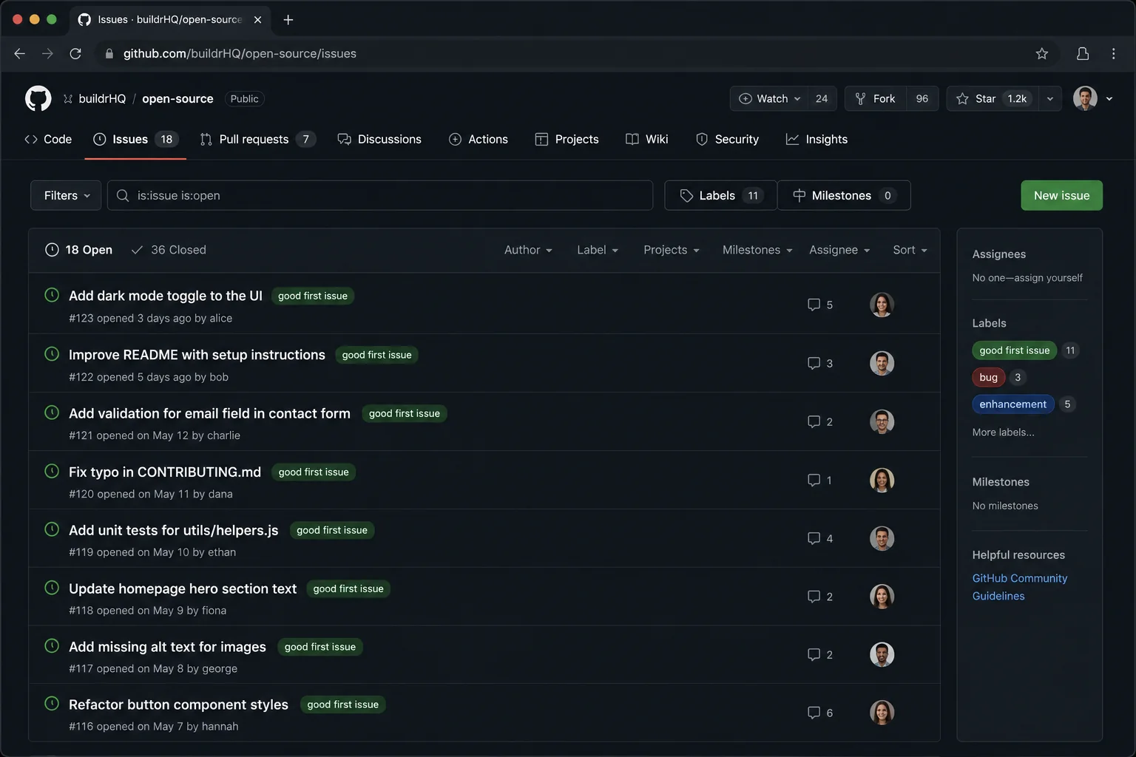Click comment icon on issue #123
This screenshot has height=757, width=1136.
[x=814, y=305]
